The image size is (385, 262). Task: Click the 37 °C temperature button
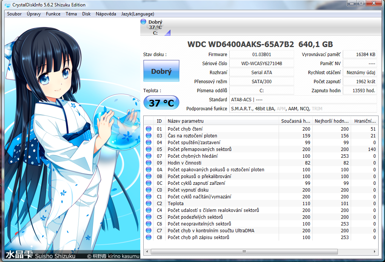point(161,103)
